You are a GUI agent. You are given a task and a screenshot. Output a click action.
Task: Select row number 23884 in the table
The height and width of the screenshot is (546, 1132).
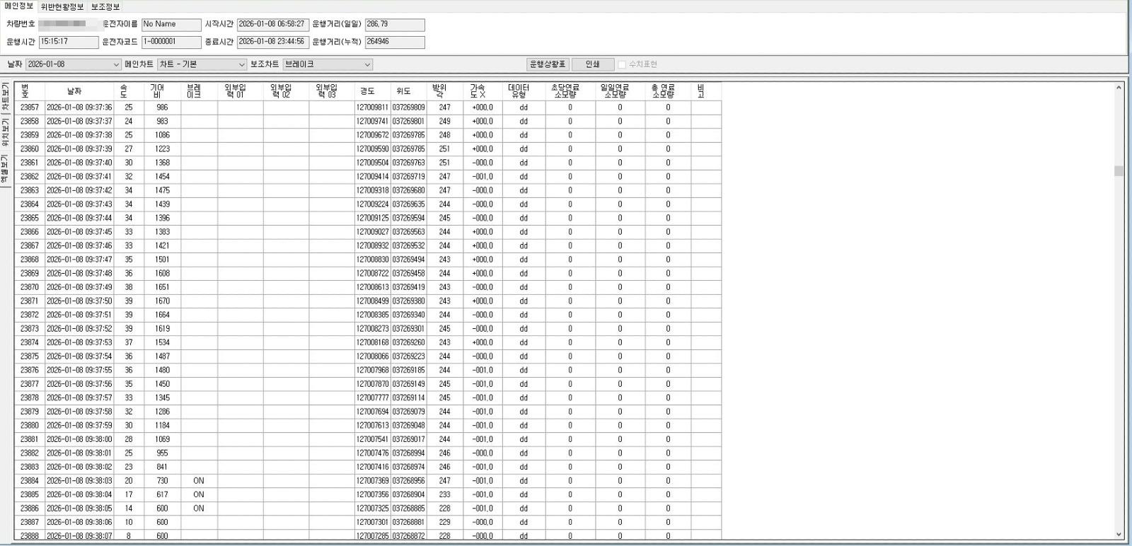[30, 481]
